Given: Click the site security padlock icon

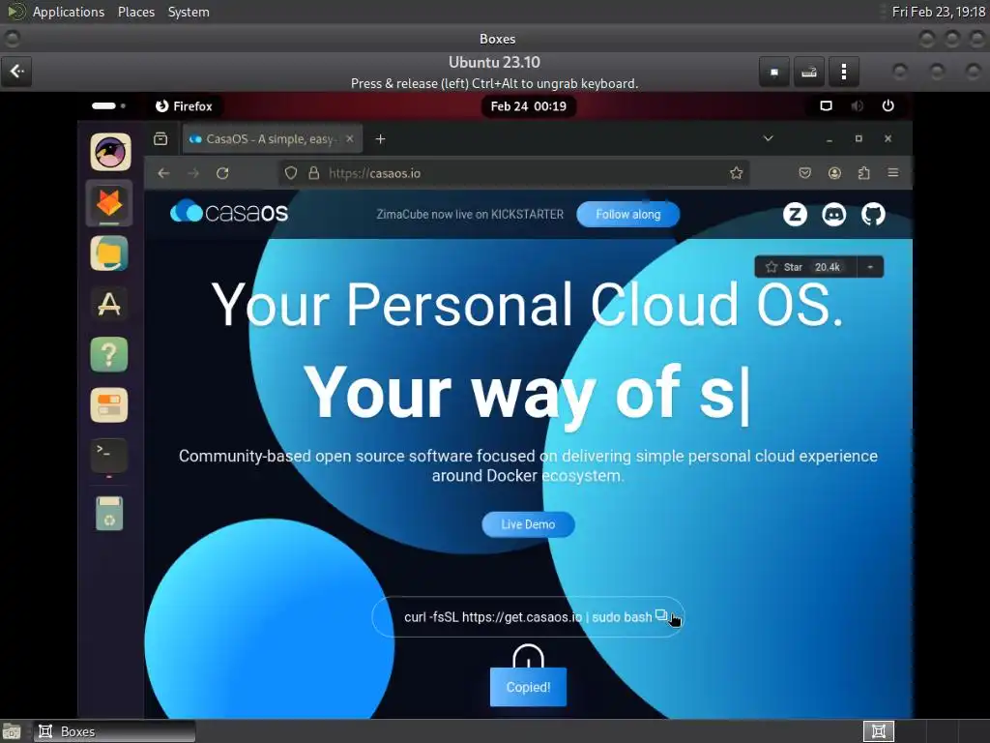Looking at the screenshot, I should coord(313,173).
